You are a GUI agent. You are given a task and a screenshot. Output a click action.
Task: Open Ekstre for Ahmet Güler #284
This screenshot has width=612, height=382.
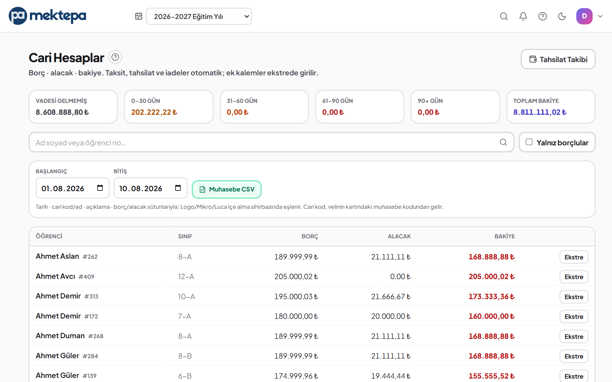(574, 356)
